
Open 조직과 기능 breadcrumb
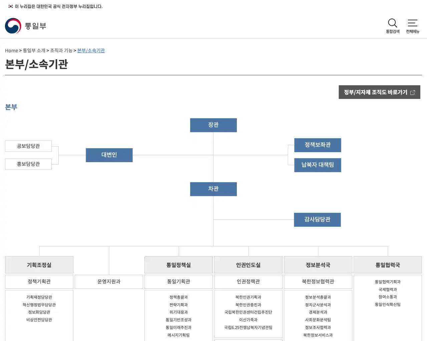[61, 51]
